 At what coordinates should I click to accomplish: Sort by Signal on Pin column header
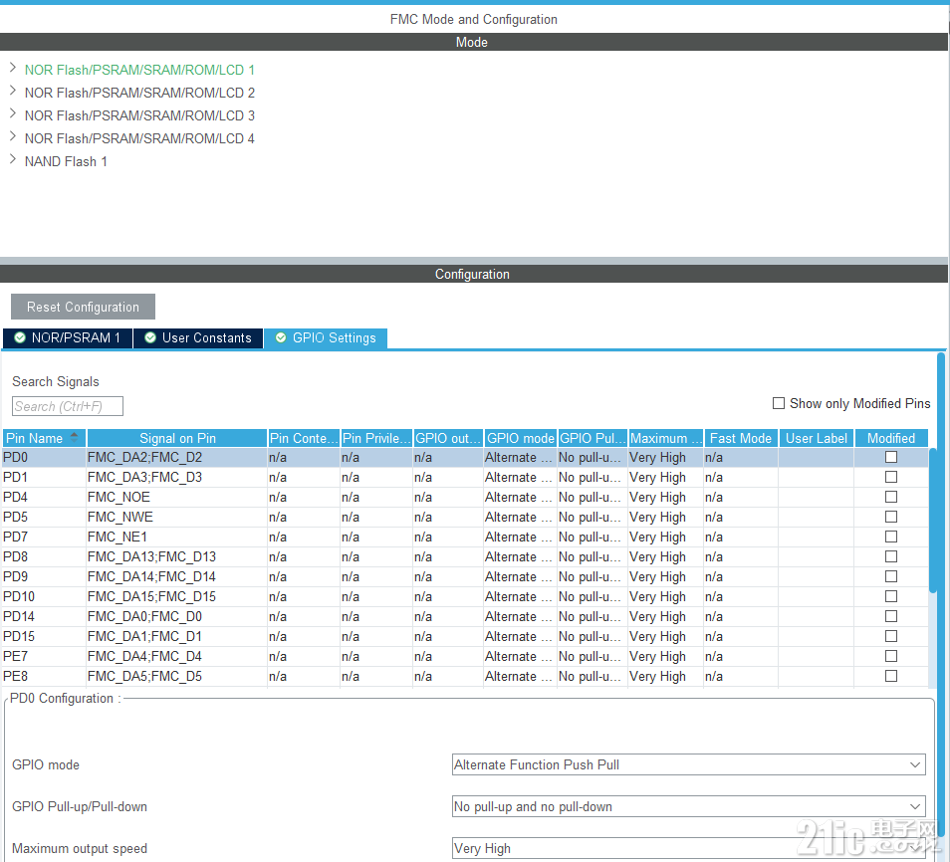[177, 438]
